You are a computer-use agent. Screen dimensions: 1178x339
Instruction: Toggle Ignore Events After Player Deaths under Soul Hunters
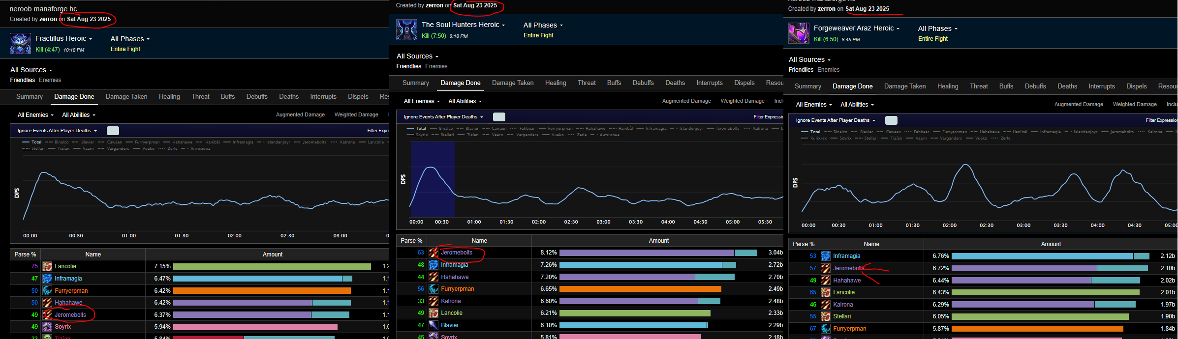coord(499,117)
